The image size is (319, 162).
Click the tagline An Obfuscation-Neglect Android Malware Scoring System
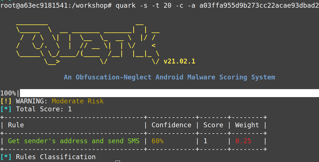[169, 77]
